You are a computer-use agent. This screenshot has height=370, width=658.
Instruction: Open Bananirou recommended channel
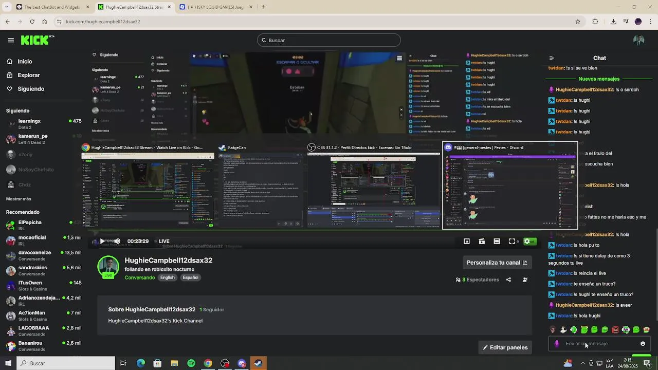point(44,346)
